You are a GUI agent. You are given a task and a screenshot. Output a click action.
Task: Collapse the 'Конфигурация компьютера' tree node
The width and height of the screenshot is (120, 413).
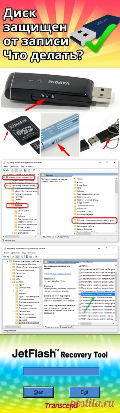click(4, 177)
